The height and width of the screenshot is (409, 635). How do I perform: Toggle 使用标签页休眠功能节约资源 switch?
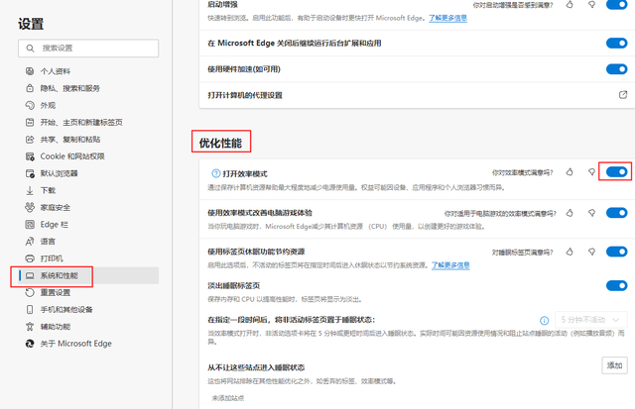[617, 252]
